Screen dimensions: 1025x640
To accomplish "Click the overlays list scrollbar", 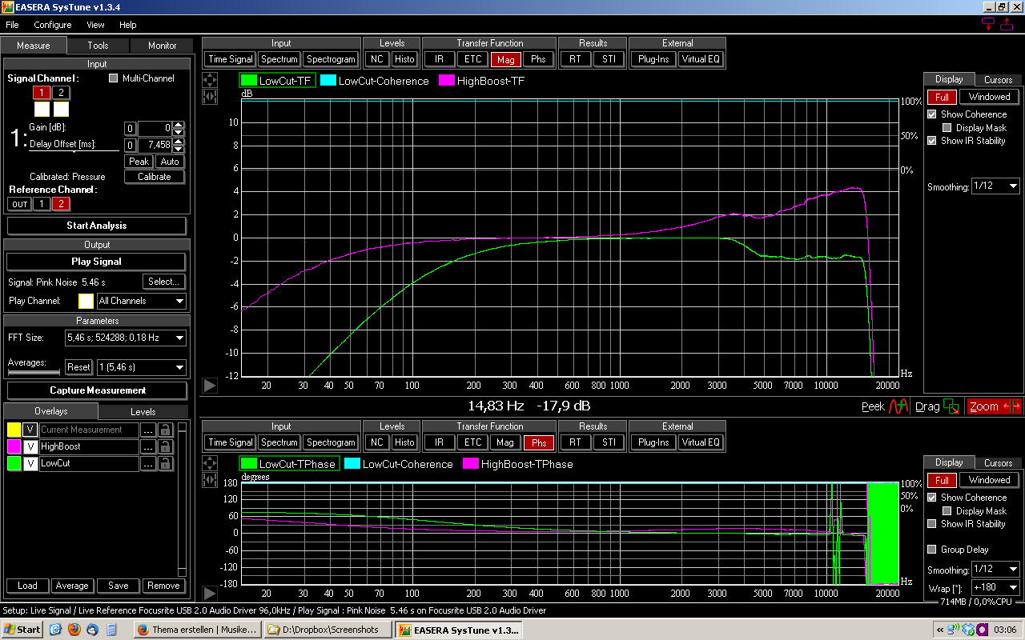I will (182, 498).
